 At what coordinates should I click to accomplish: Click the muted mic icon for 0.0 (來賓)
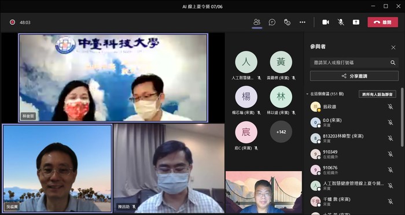(x=391, y=123)
